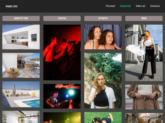Open the interior photo with hanging plants
165x123 pixels.
(21, 117)
